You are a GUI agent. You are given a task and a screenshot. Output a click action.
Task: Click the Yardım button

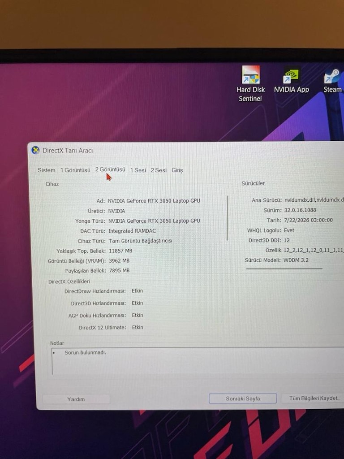76,399
